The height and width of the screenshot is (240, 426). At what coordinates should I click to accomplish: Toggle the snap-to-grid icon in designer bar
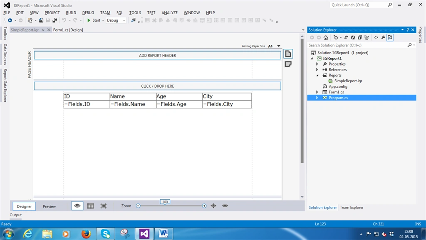click(104, 206)
